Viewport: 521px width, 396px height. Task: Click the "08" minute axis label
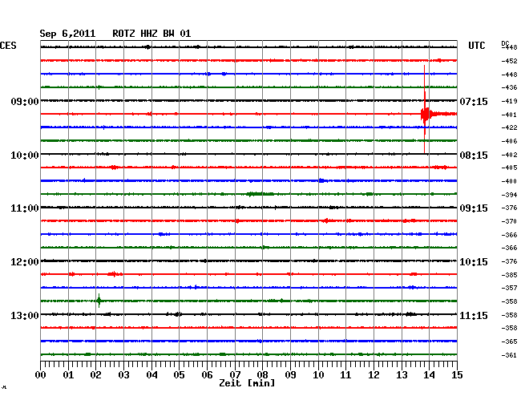(x=262, y=374)
